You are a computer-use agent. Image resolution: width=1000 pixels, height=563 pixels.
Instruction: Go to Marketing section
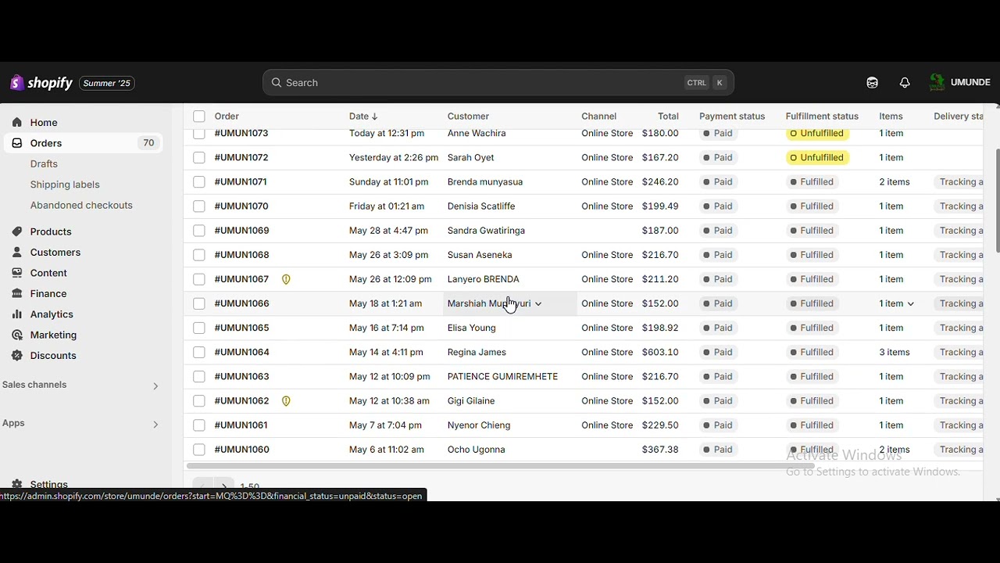click(x=53, y=335)
